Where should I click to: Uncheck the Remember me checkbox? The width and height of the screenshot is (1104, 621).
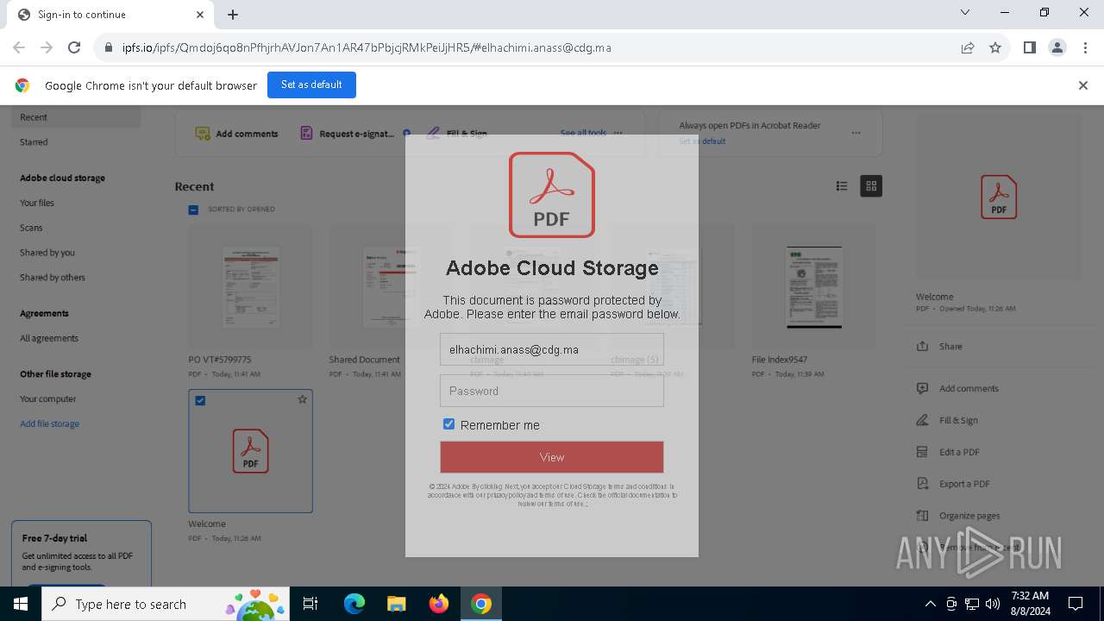[x=448, y=424]
